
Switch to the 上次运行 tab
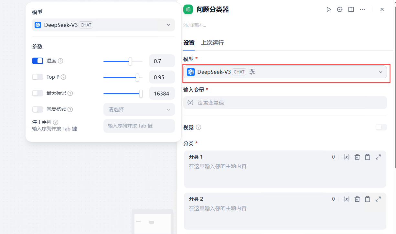coord(212,42)
